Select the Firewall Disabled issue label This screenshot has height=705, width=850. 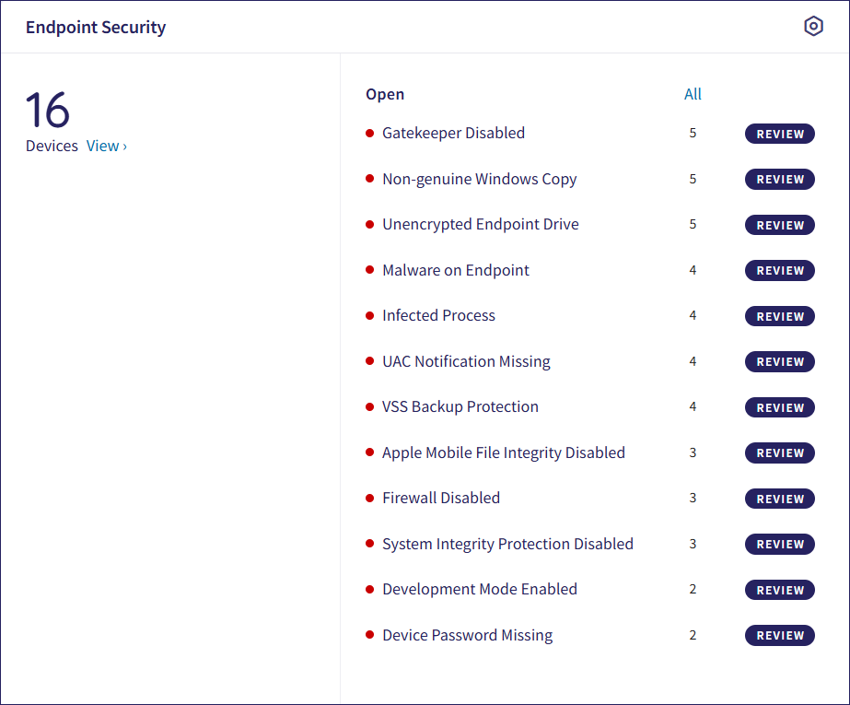click(x=441, y=498)
